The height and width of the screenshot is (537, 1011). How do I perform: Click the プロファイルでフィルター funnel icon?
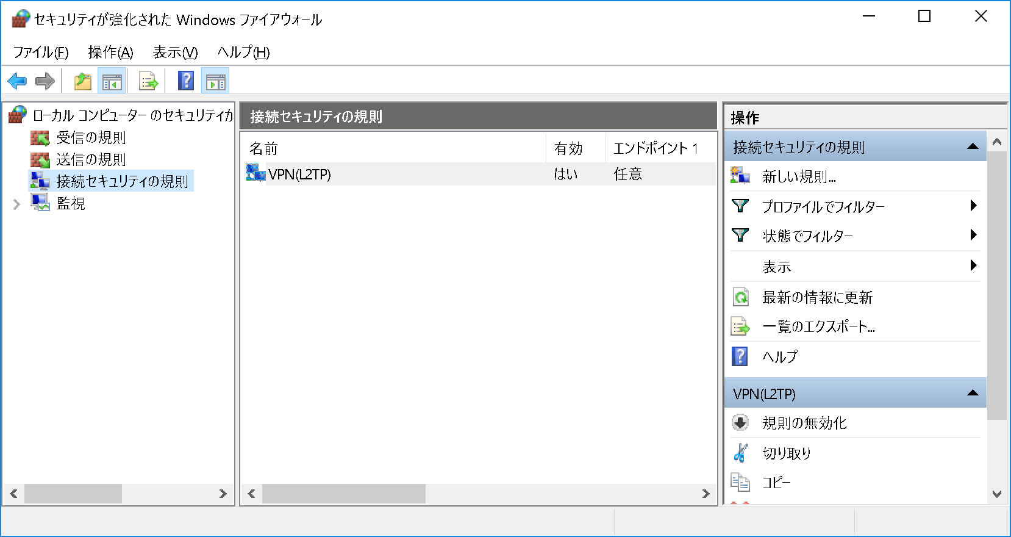[x=740, y=206]
